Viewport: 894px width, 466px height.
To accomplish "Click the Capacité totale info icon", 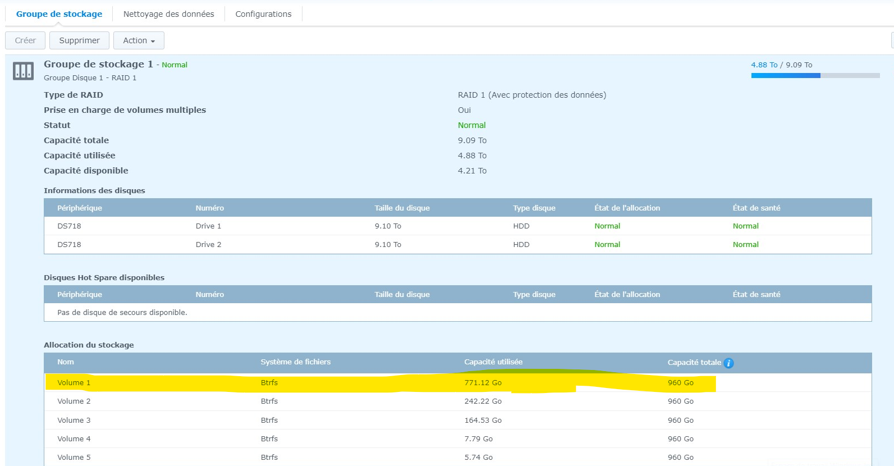I will [728, 363].
